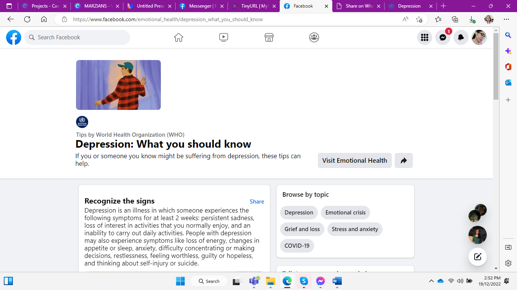Open Messenger chats in Facebook header
Image resolution: width=517 pixels, height=290 pixels.
pyautogui.click(x=443, y=37)
